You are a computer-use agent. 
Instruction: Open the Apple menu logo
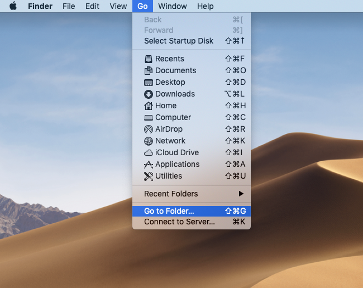point(13,6)
